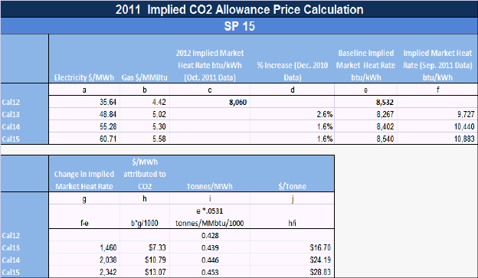
Task: Select the b*g/1000 formula cell
Action: pos(145,223)
